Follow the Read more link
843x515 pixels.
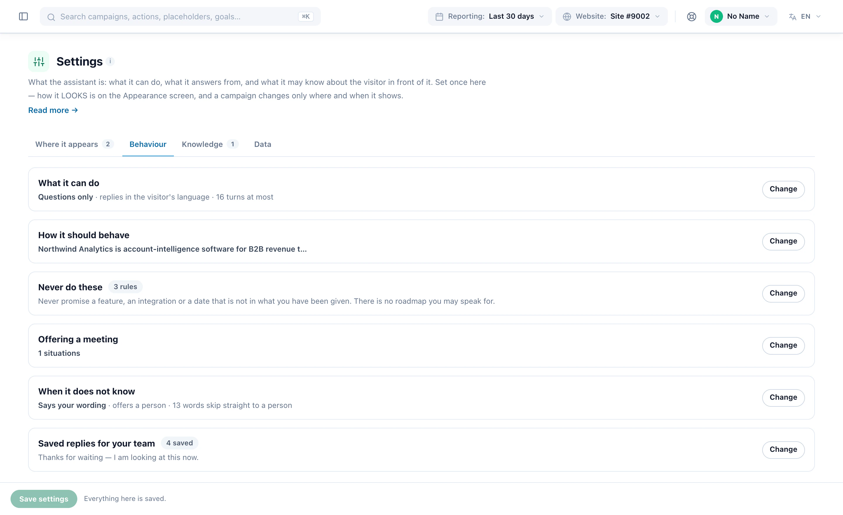53,110
